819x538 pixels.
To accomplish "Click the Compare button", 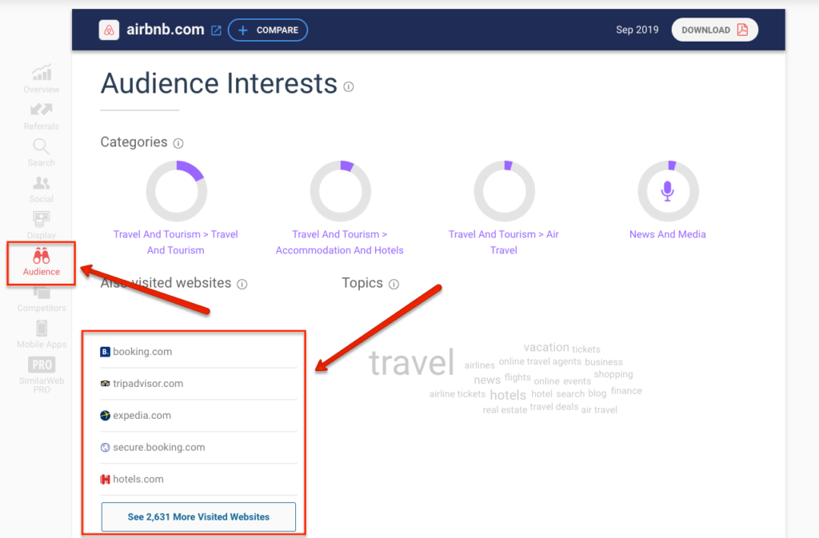I will (x=268, y=30).
